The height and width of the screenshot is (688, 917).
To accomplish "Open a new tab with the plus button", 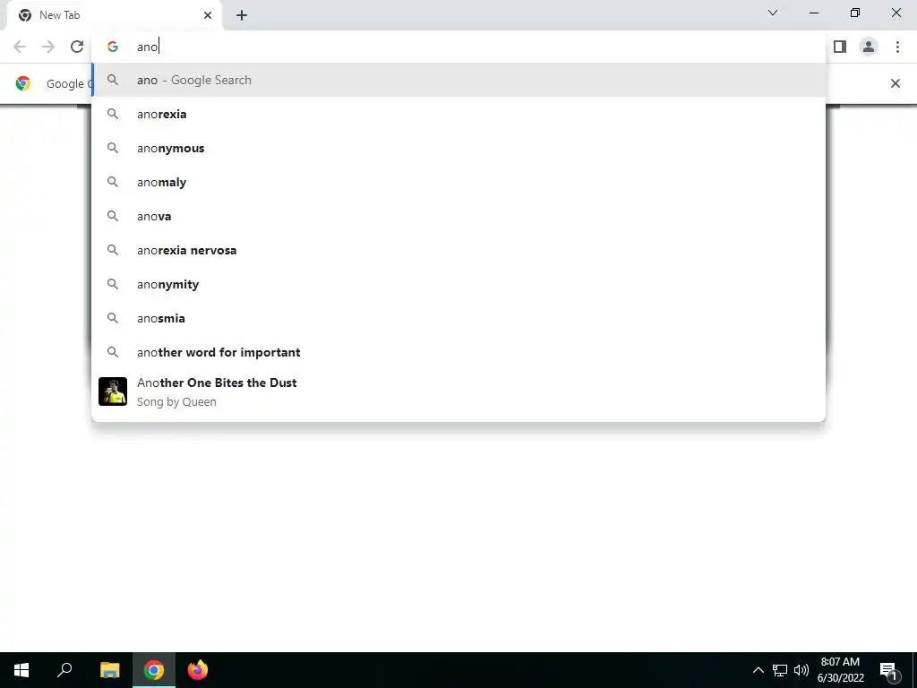I will coord(242,15).
